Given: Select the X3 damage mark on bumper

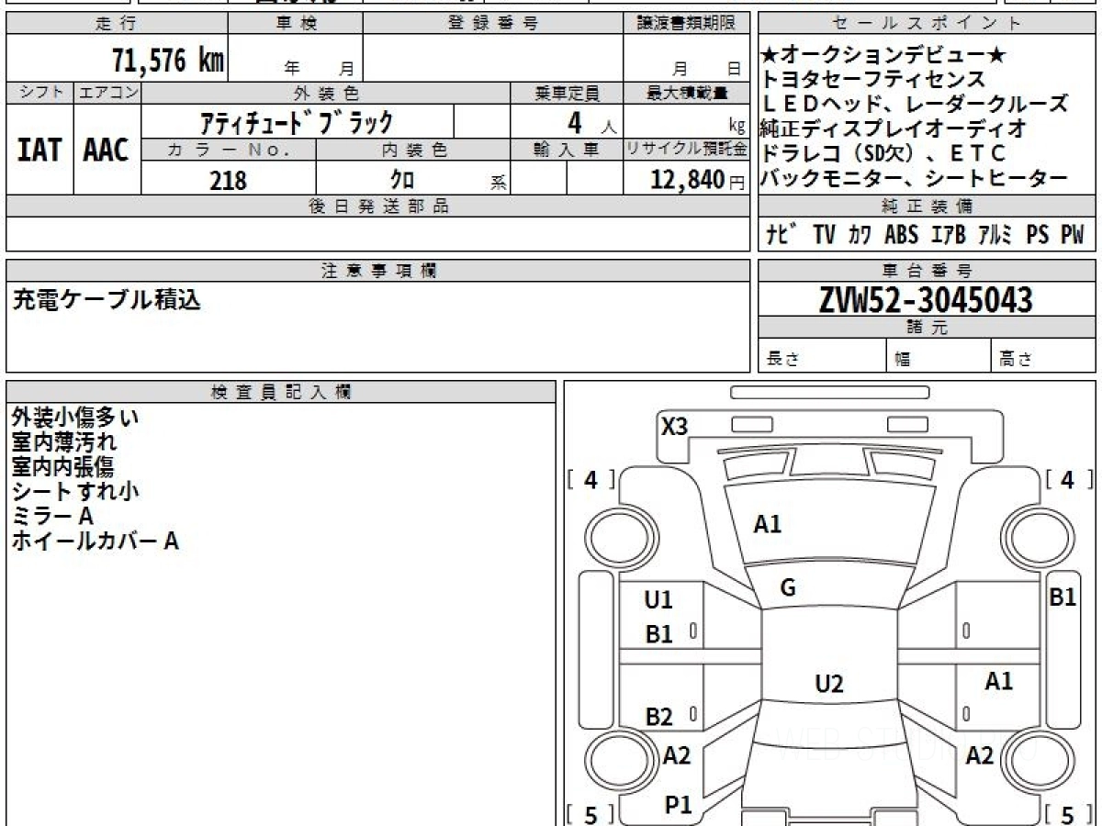Looking at the screenshot, I should coord(674,426).
